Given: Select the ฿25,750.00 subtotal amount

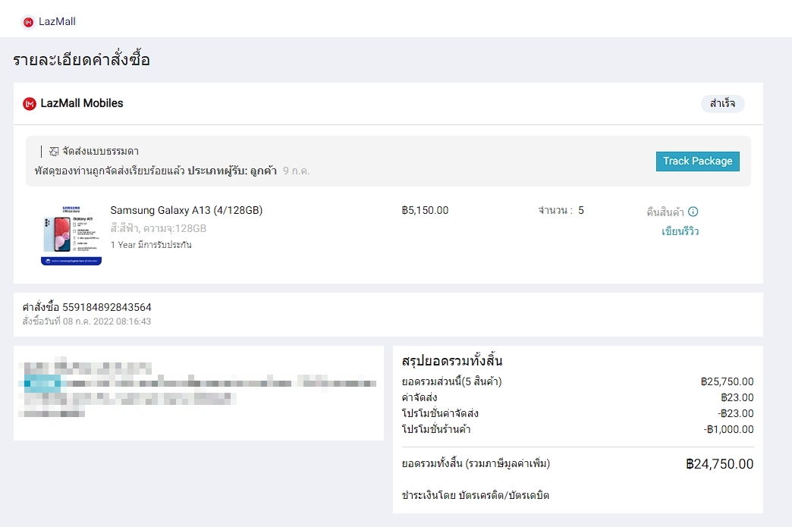Looking at the screenshot, I should 727,381.
